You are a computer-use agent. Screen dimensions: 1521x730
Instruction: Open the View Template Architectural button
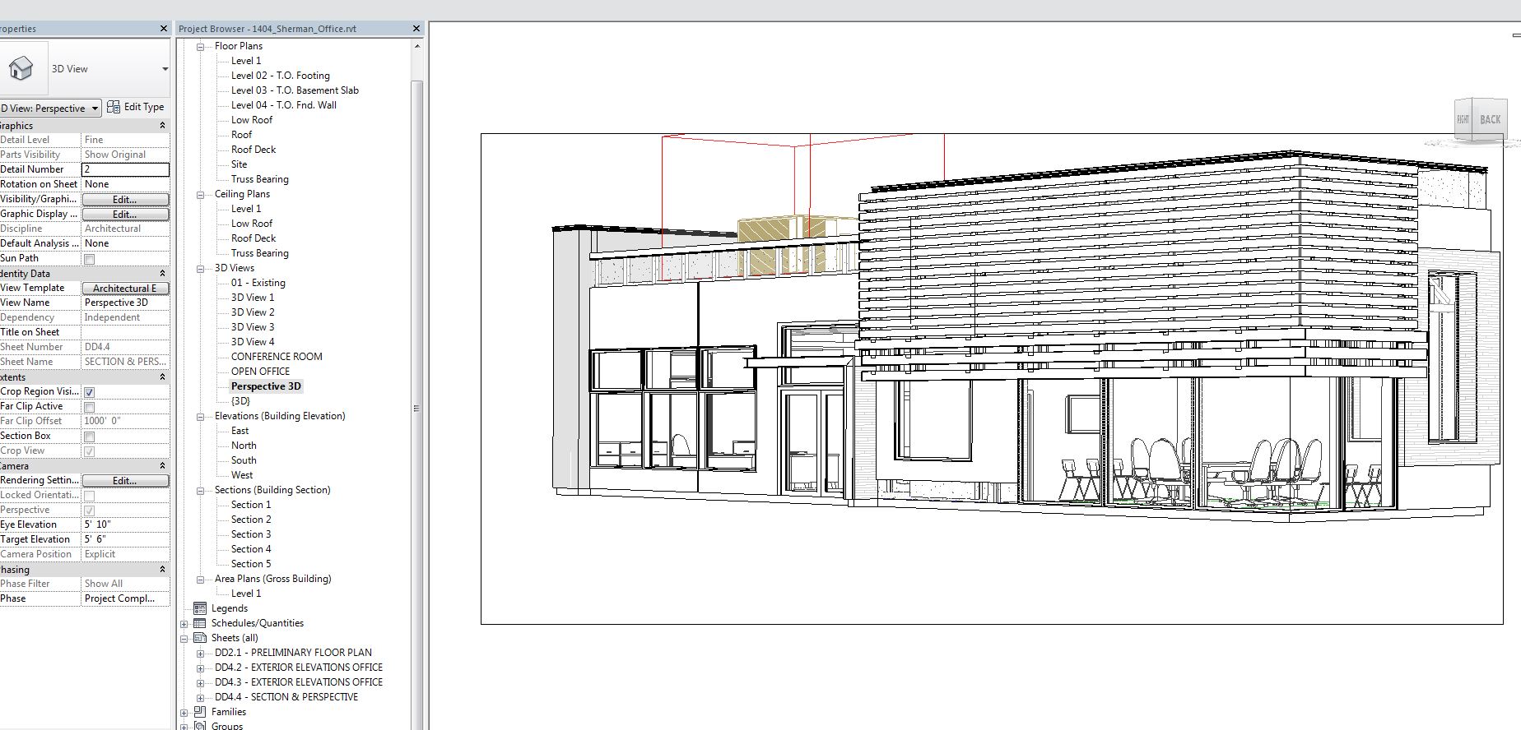coord(125,289)
